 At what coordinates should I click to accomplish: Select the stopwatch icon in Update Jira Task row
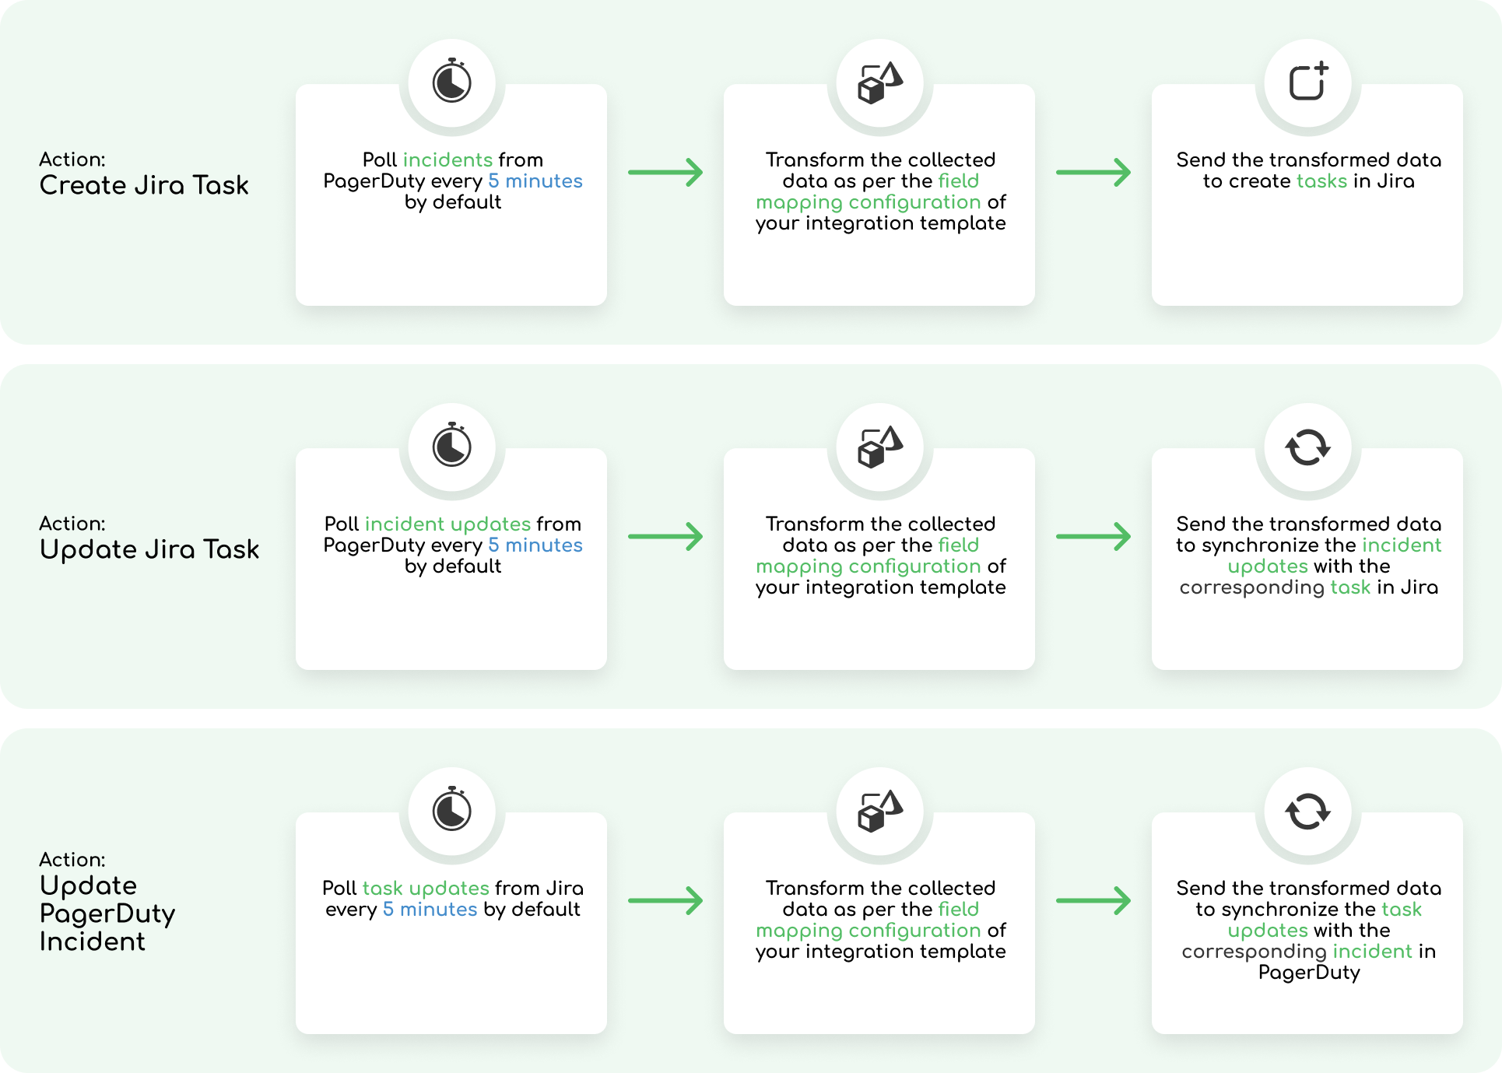tap(452, 446)
